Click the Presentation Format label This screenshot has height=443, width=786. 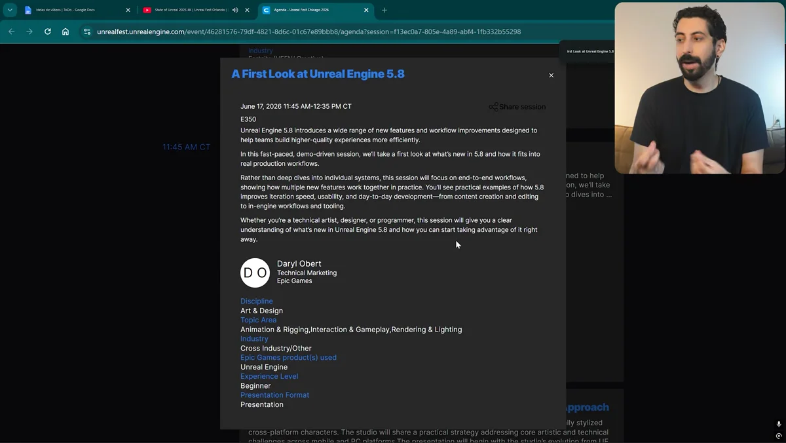click(274, 395)
